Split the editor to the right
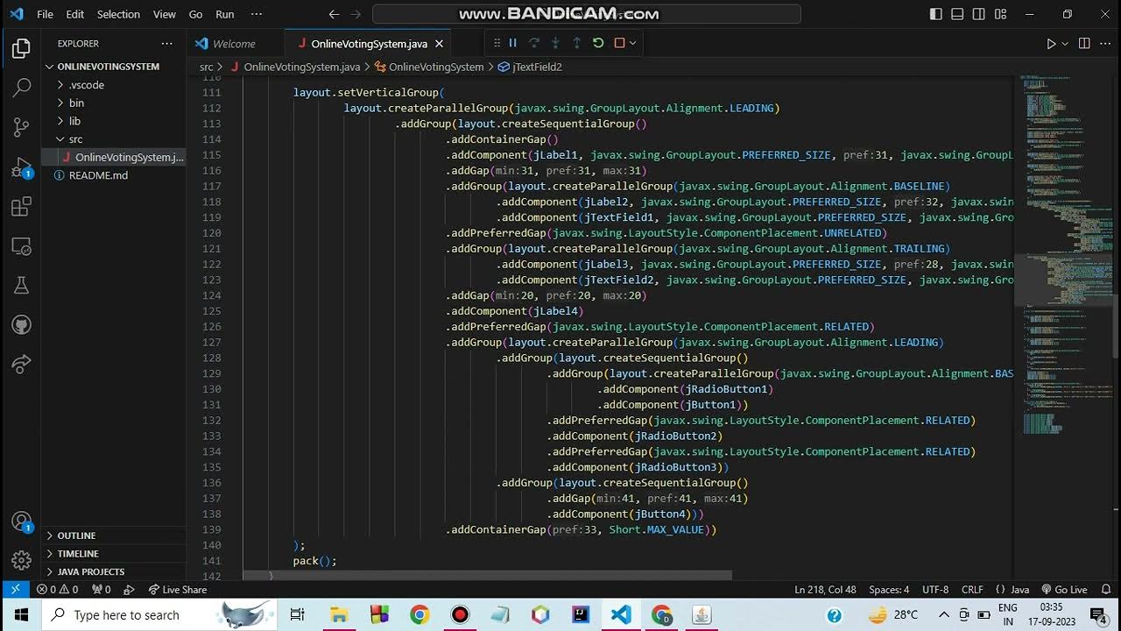Screen dimensions: 1121x631 (x=1084, y=43)
